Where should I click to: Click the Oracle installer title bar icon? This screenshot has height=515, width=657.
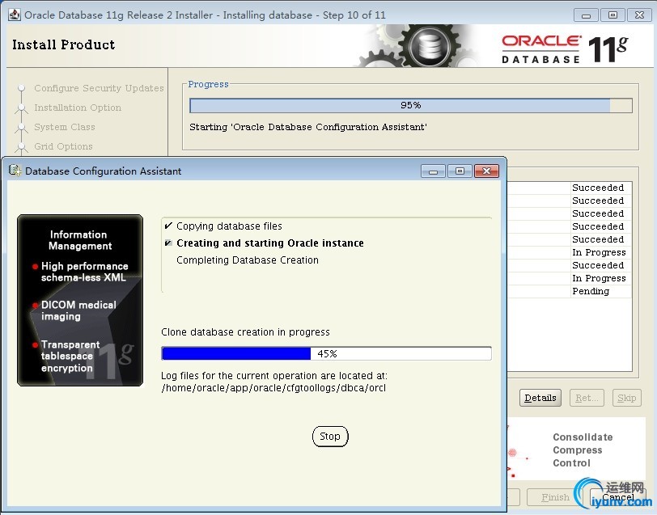[15, 15]
